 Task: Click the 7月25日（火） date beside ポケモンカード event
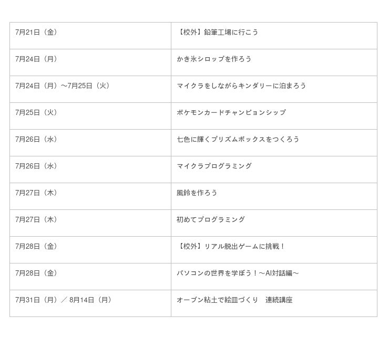pyautogui.click(x=36, y=113)
